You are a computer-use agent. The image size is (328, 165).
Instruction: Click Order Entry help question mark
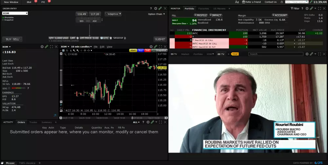(151, 9)
